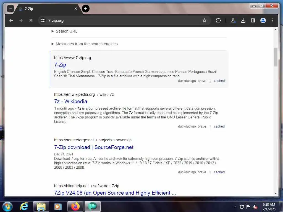Screen dimensions: 283x212
Task: Switch to Firefox in taskbar
Action: click(75, 206)
